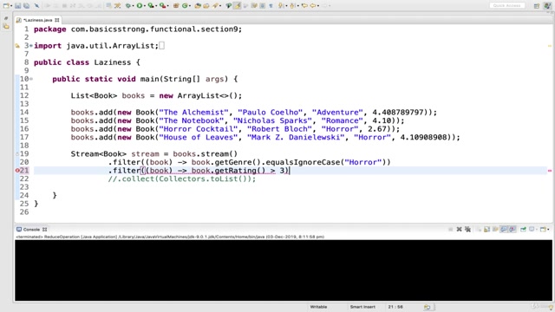Expand the Next Annotation dropdown arrow
555x312 pixels.
coord(286,6)
